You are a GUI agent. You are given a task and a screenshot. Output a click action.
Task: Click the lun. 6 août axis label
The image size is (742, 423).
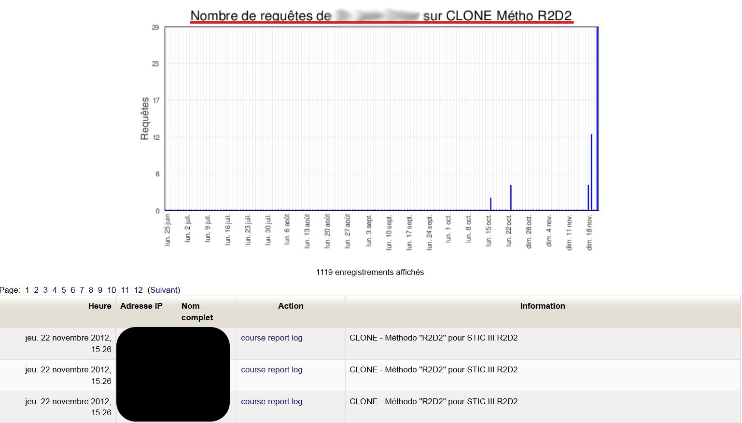[x=287, y=230]
